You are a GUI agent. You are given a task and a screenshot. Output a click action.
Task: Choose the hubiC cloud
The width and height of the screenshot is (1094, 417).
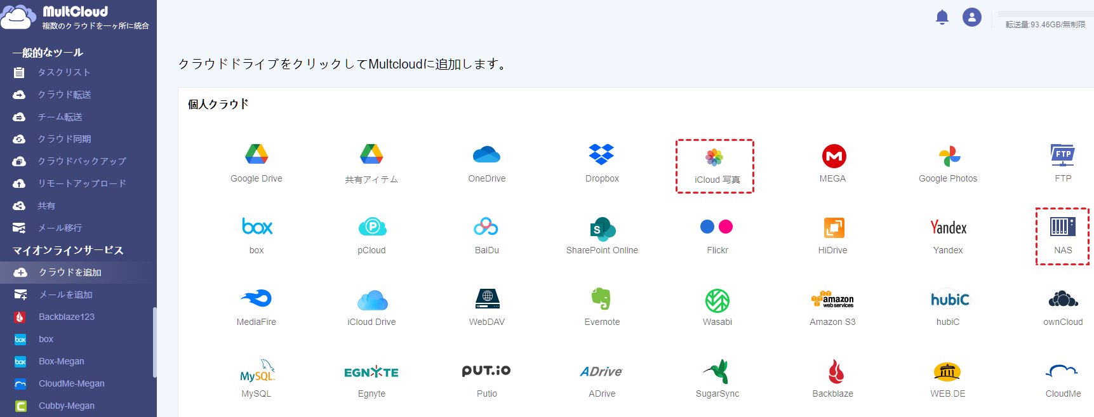(x=950, y=298)
